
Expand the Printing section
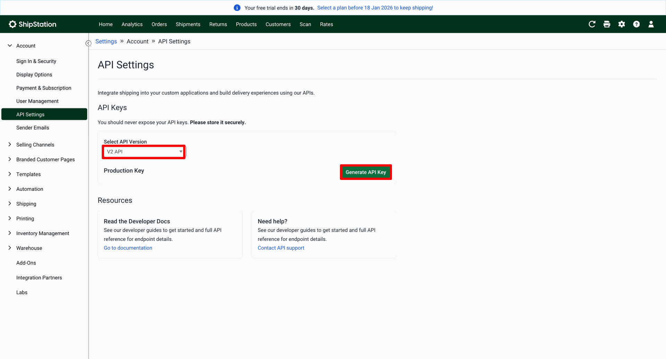coord(10,218)
